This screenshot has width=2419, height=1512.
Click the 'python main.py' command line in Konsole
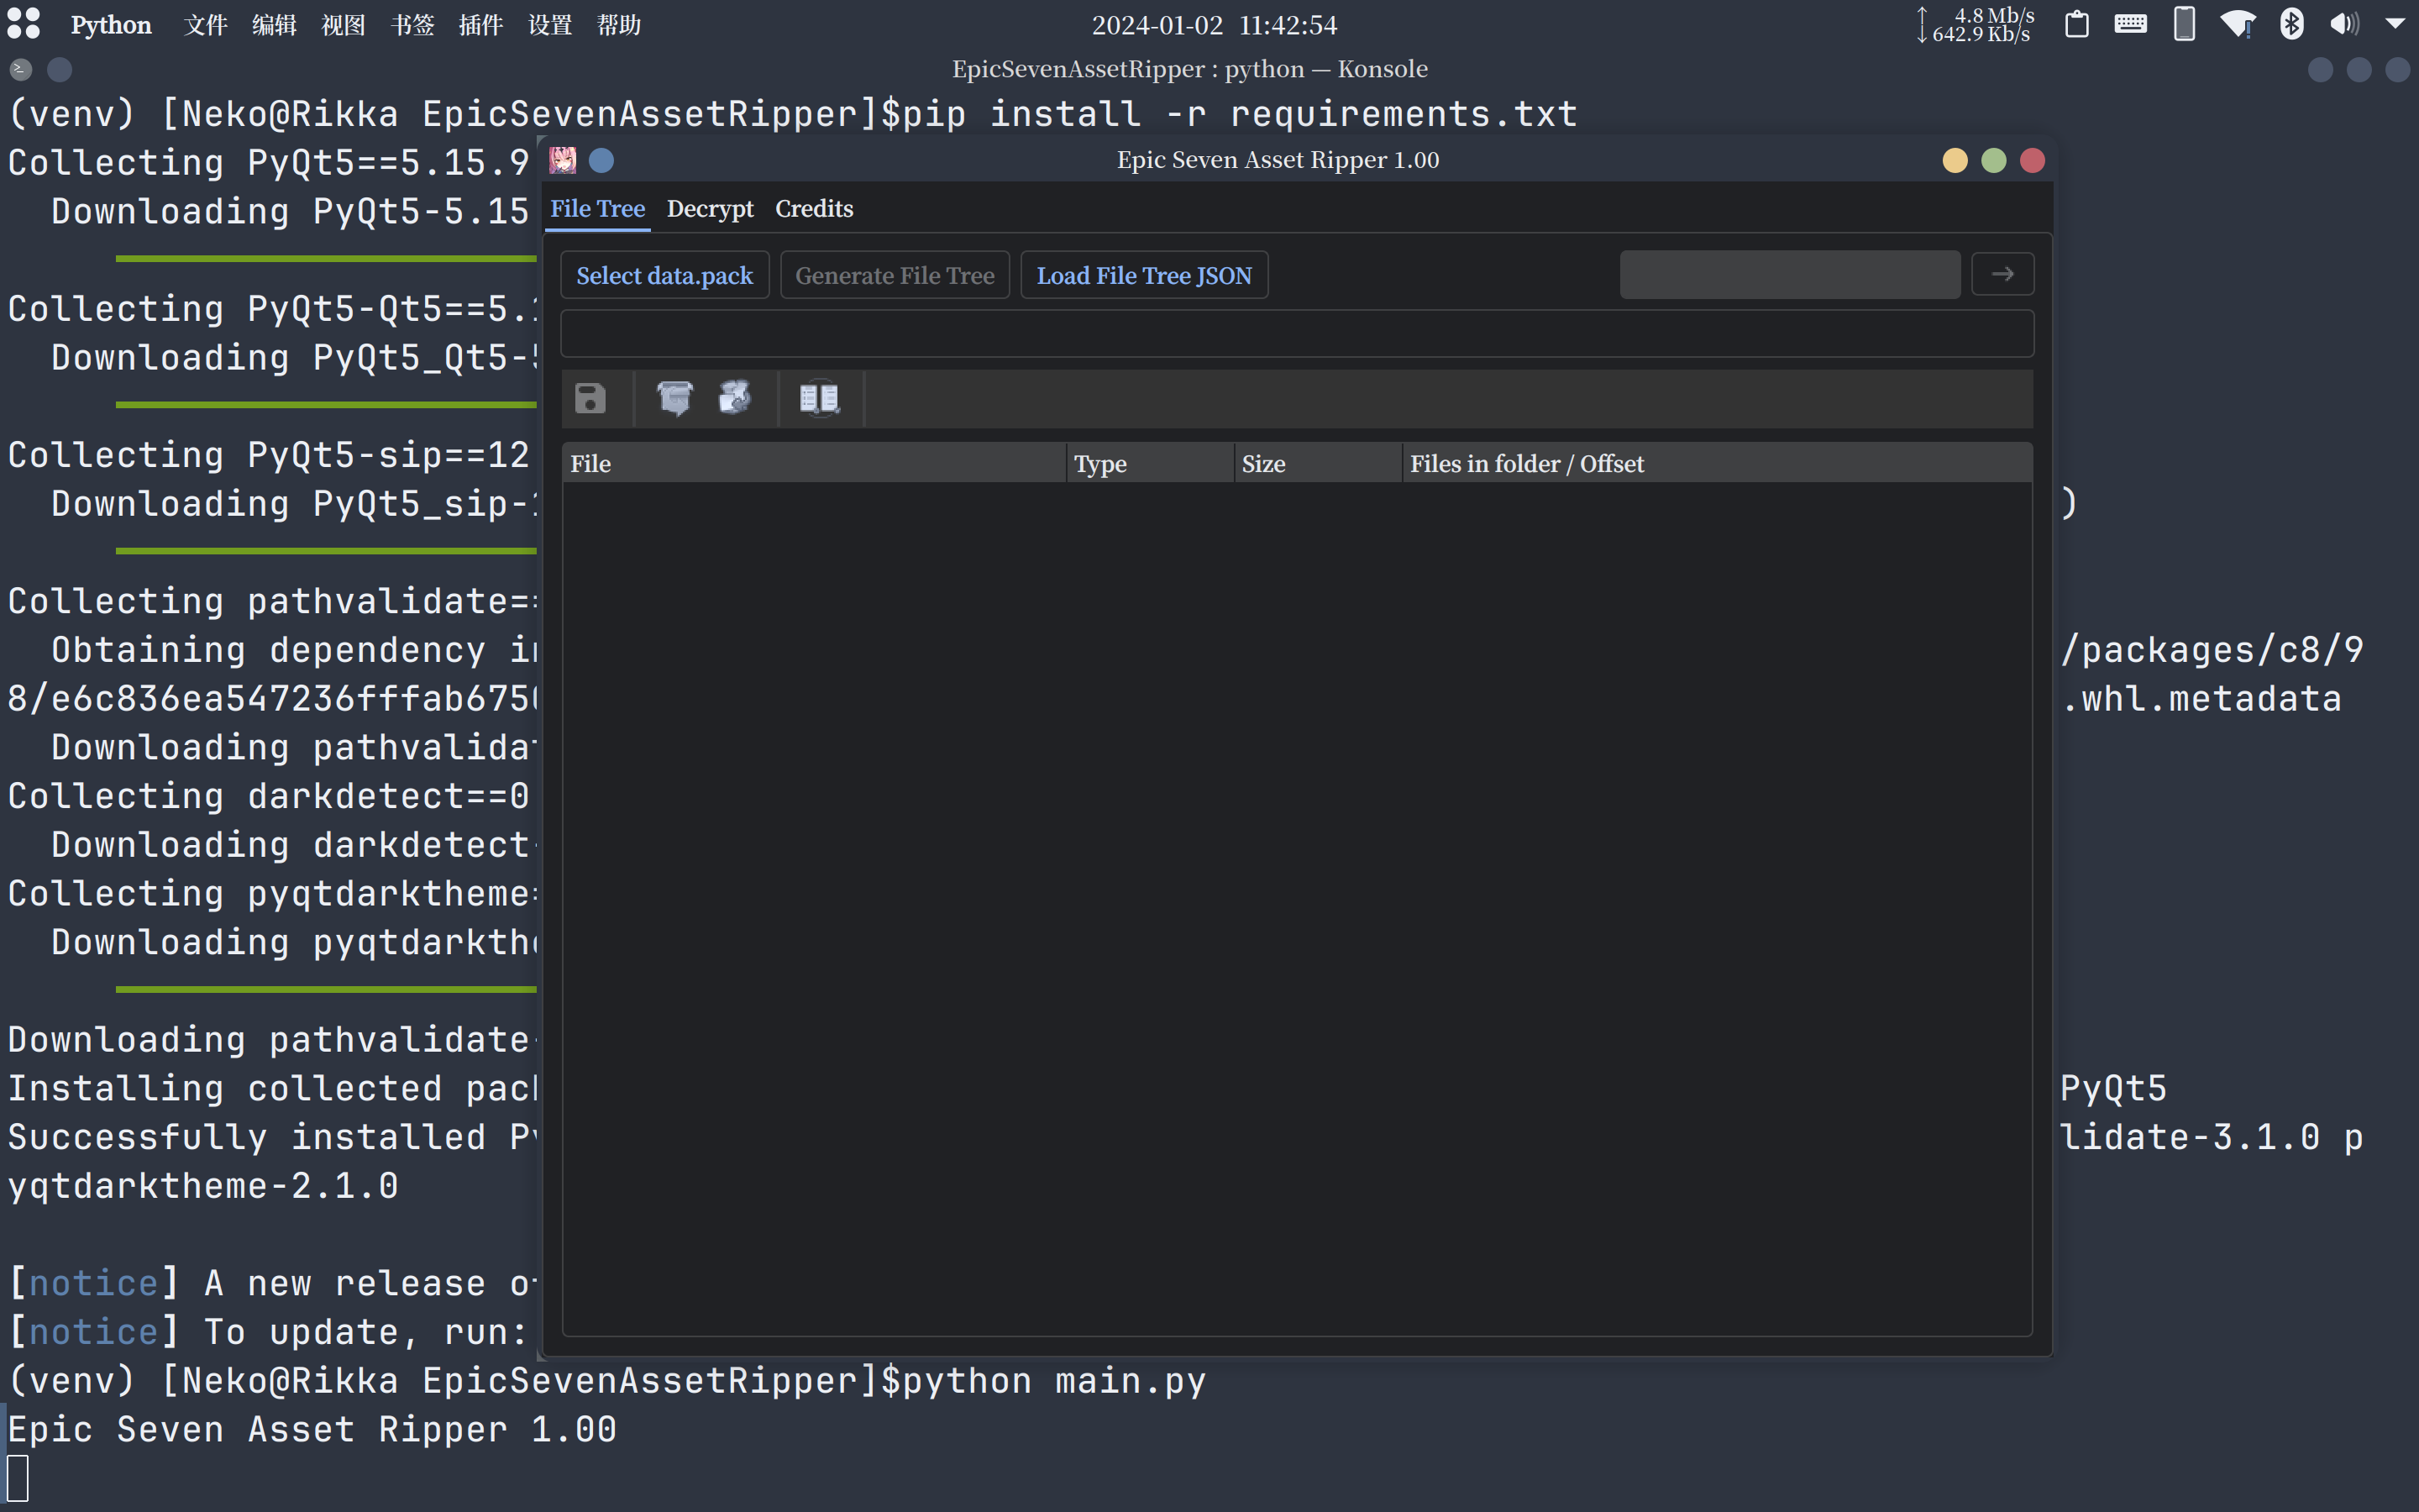[x=1053, y=1380]
